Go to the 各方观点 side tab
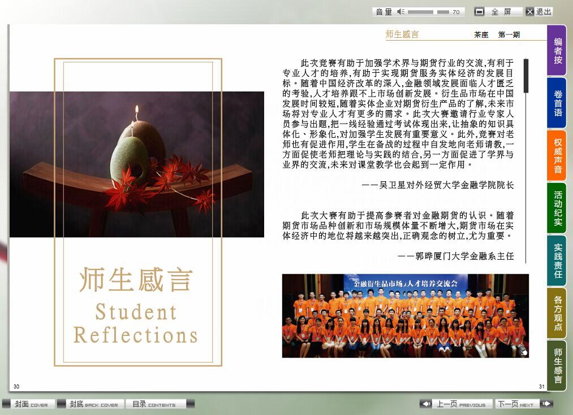 tap(558, 313)
